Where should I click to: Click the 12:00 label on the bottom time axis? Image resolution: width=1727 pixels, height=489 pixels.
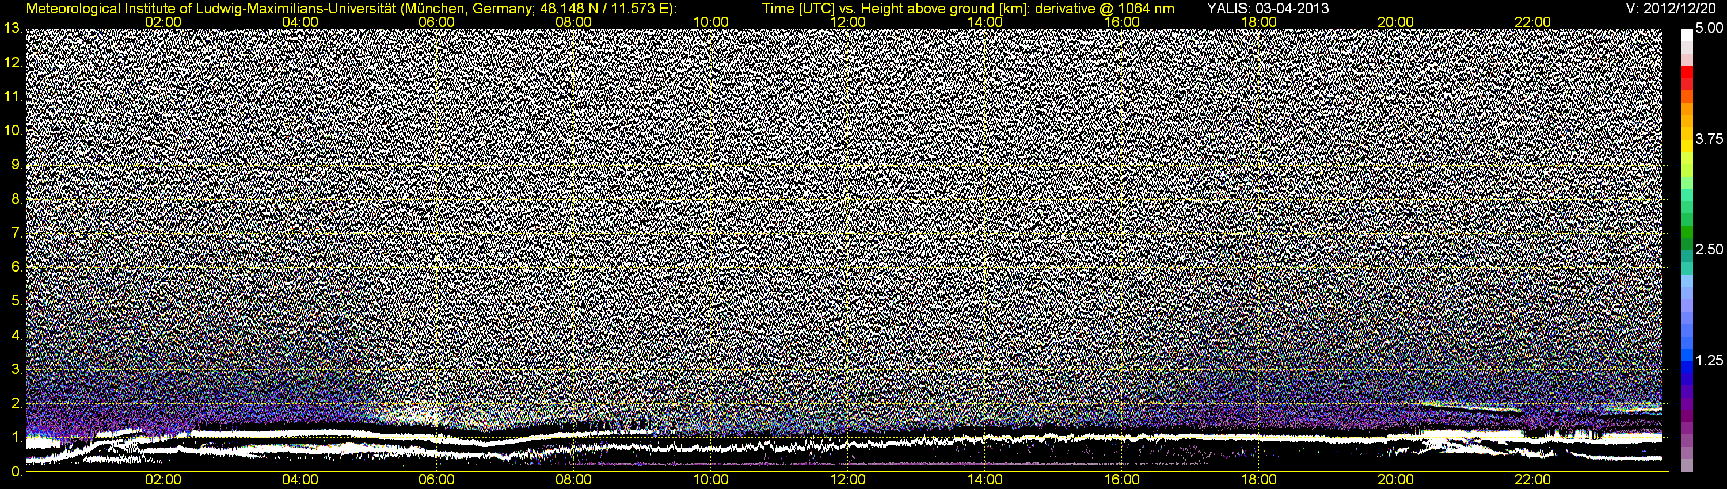coord(847,480)
